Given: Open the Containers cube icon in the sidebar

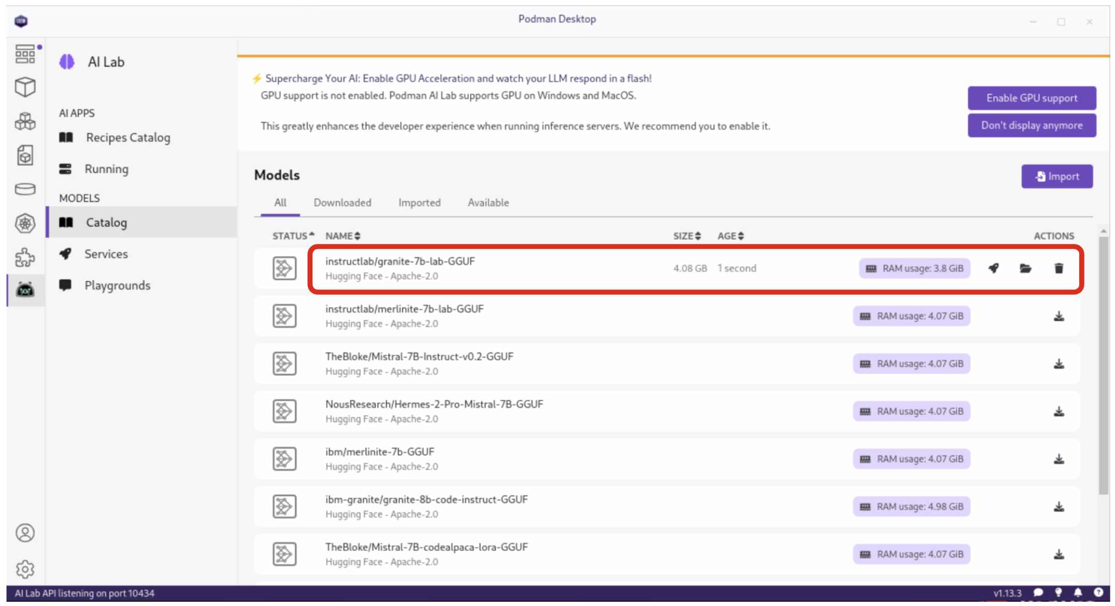Looking at the screenshot, I should [x=25, y=87].
